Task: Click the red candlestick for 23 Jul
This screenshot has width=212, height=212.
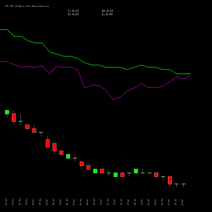Action: coord(156,175)
